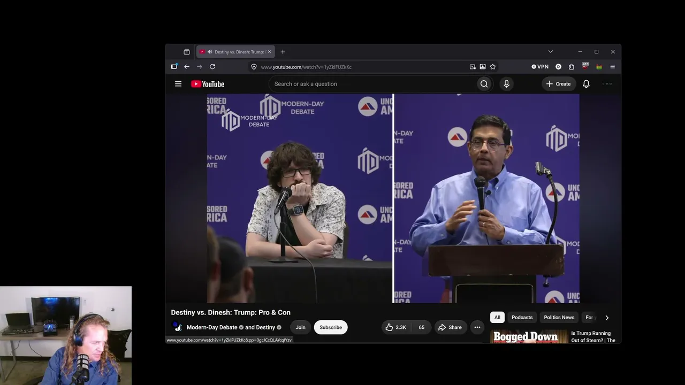This screenshot has width=685, height=385.
Task: Open the Bogged Down video thumbnail
Action: click(529, 336)
